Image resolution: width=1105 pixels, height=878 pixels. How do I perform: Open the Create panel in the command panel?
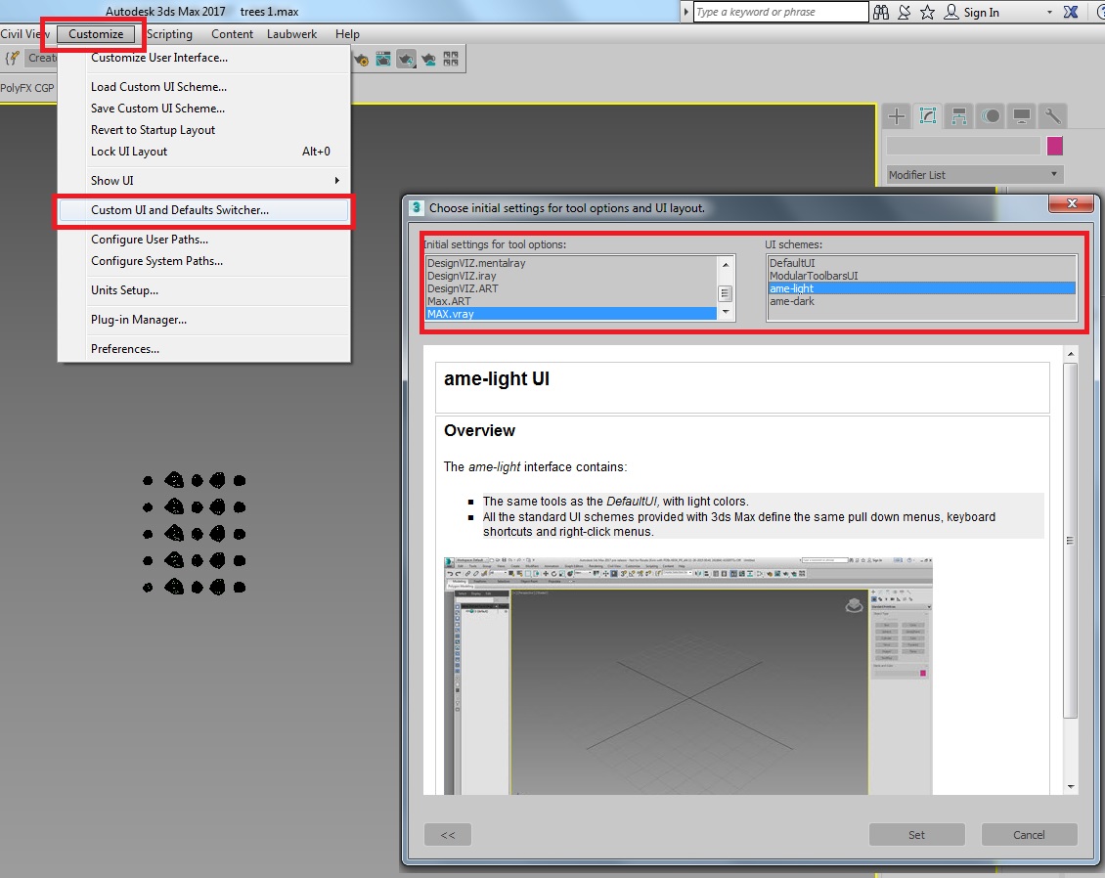coord(897,115)
